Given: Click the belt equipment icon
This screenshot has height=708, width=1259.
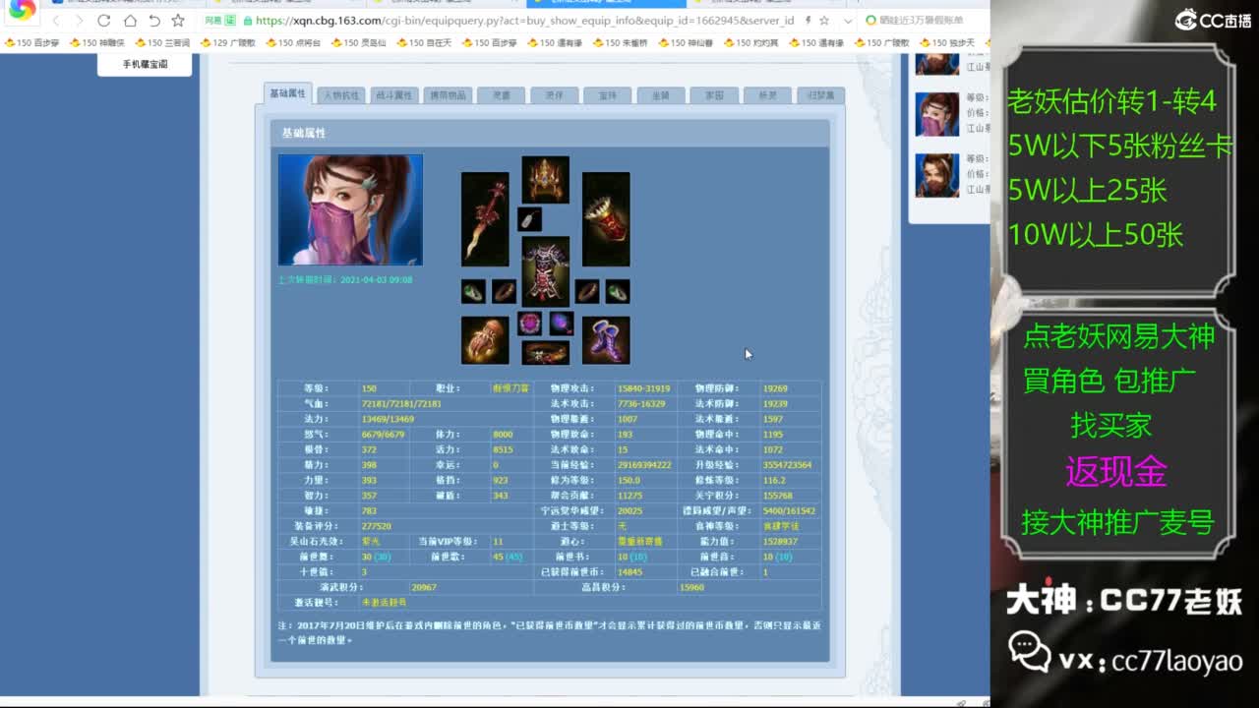Looking at the screenshot, I should (545, 353).
